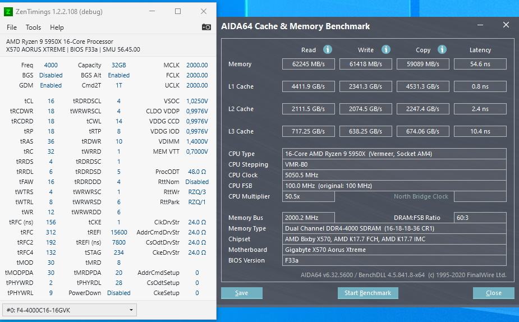Click L2 Cache Write value 2074.5 GB/s
The width and height of the screenshot is (519, 322).
(x=366, y=109)
